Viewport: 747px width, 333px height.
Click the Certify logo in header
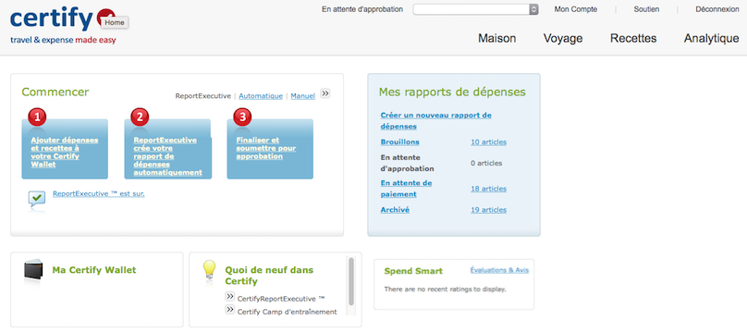click(x=63, y=26)
